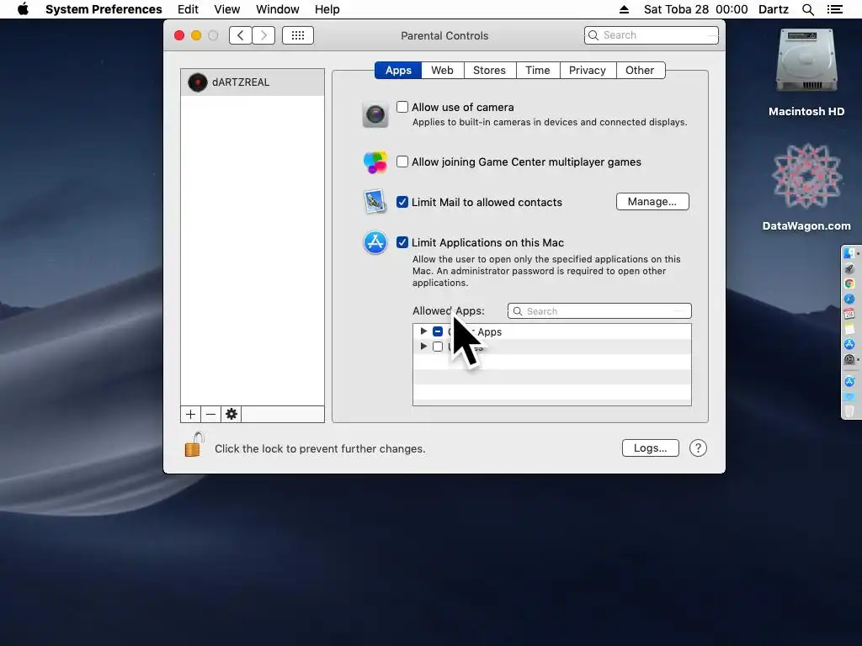Add a user with the plus button
Viewport: 862px width, 646px height.
[x=191, y=414]
